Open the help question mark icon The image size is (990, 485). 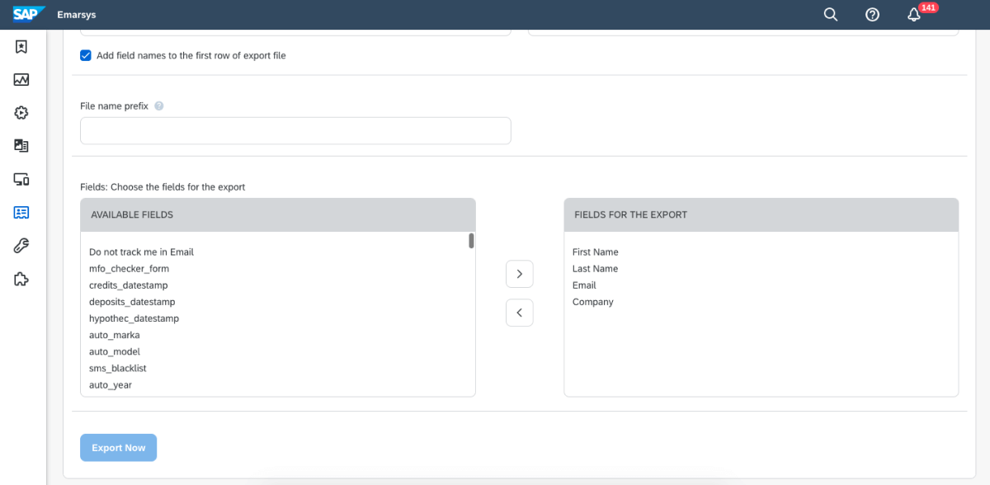point(872,15)
